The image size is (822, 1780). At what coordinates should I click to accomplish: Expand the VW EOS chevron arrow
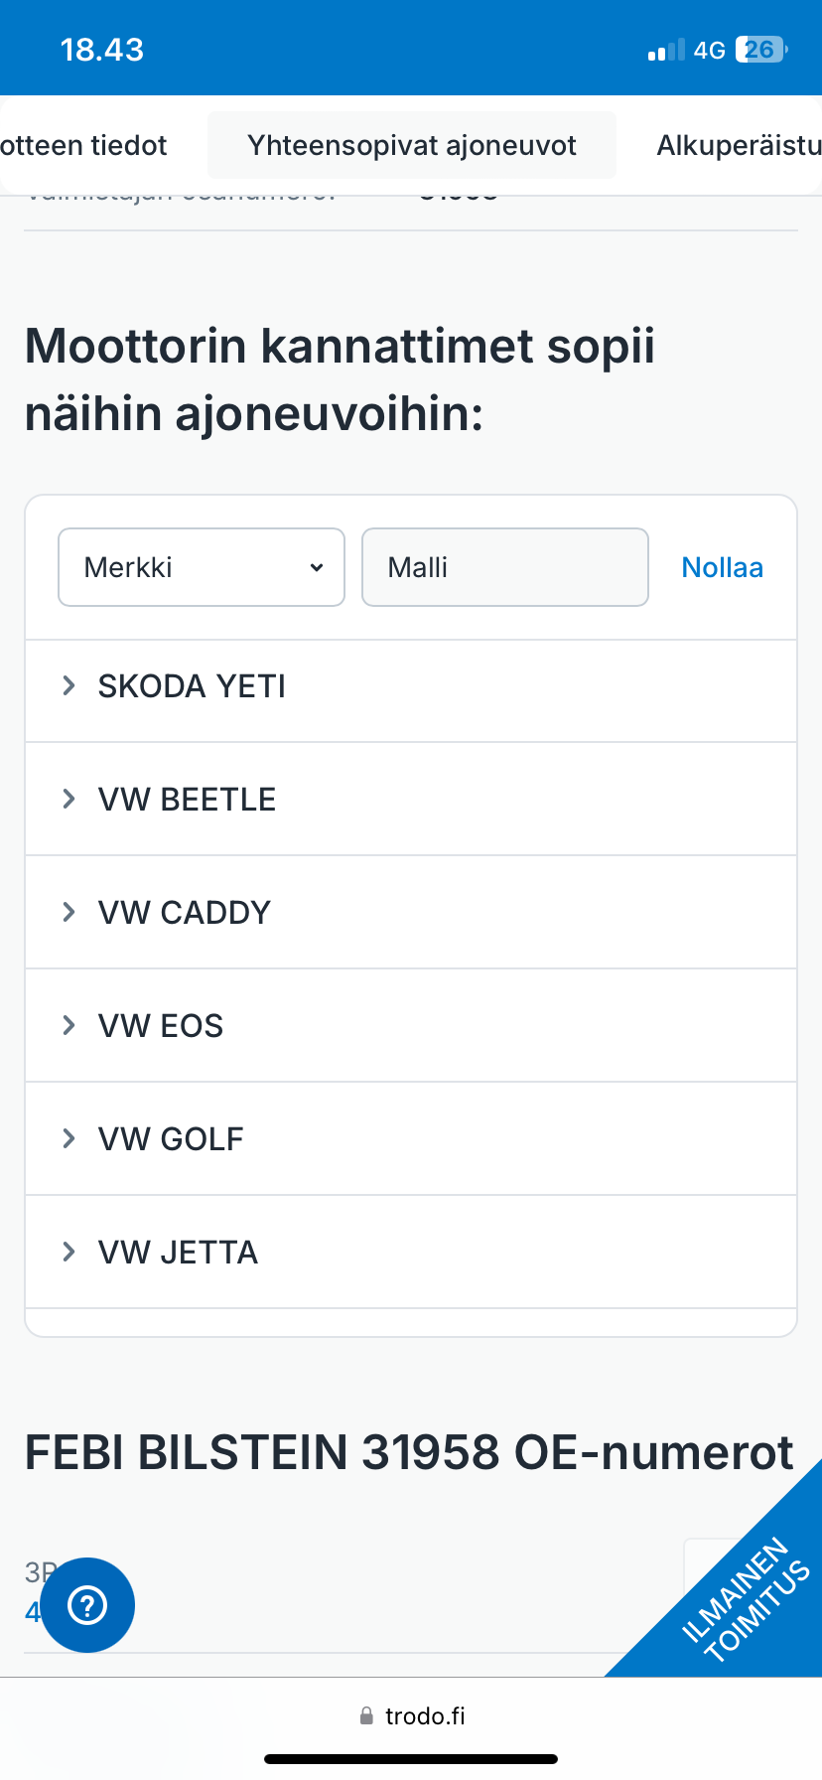coord(69,1025)
